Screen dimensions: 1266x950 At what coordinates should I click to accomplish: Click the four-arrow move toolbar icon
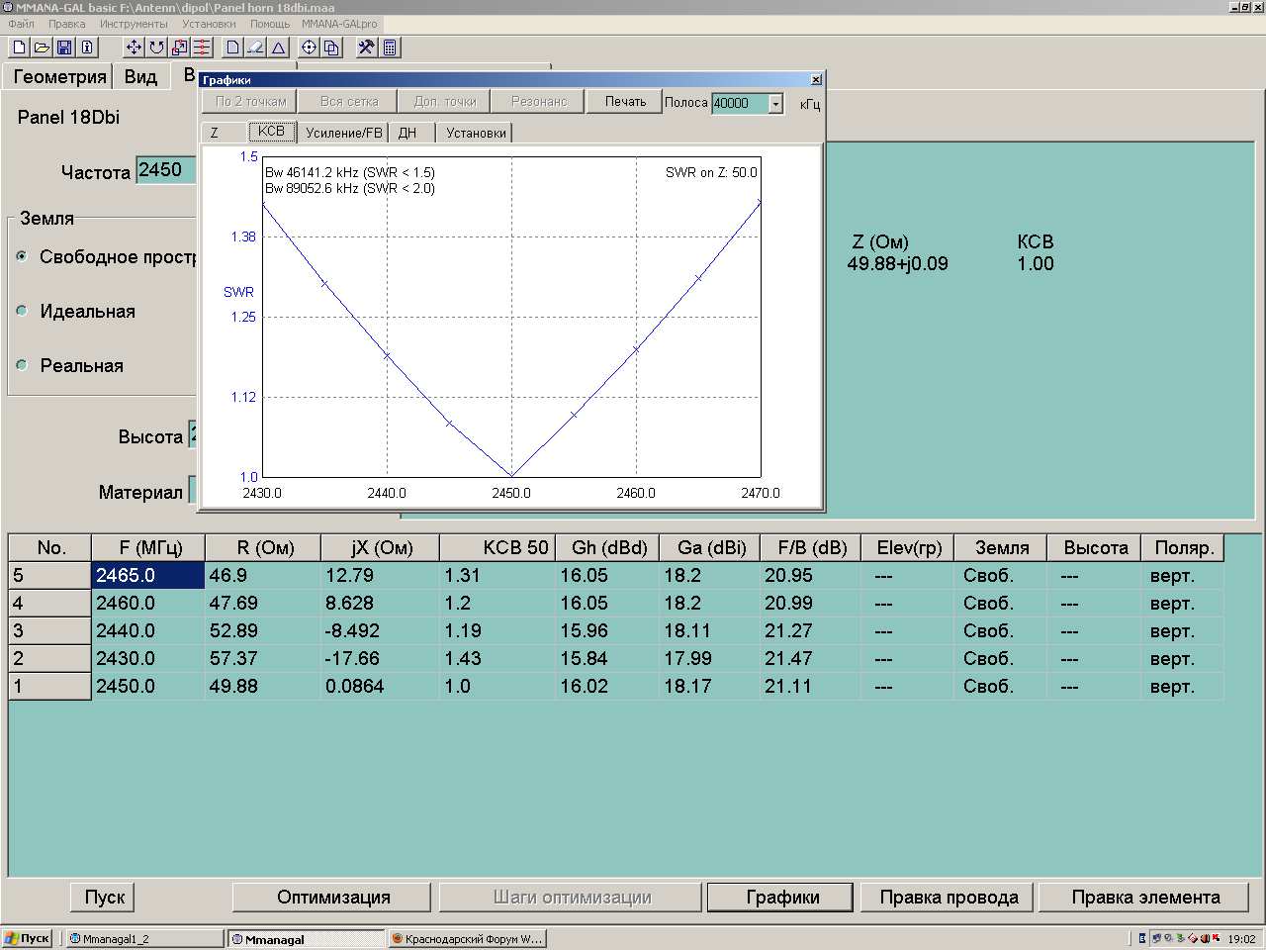pos(134,47)
